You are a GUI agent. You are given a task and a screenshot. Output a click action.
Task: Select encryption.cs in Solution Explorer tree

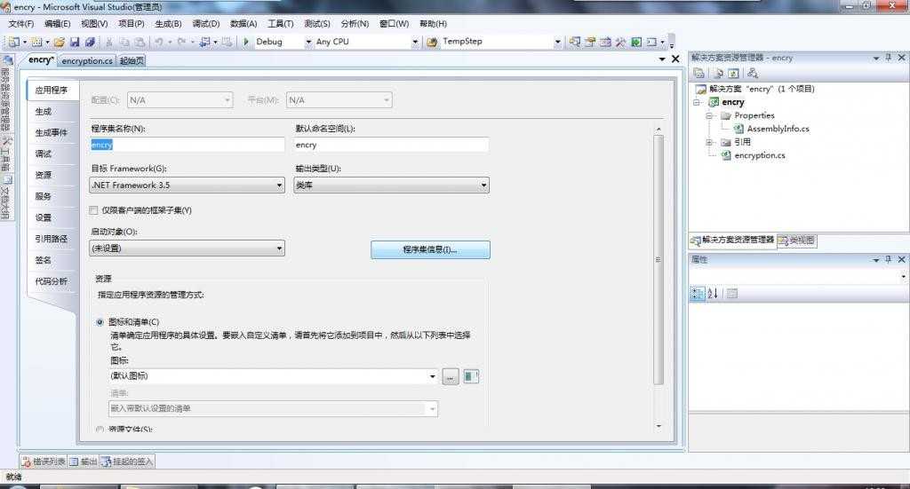point(759,155)
